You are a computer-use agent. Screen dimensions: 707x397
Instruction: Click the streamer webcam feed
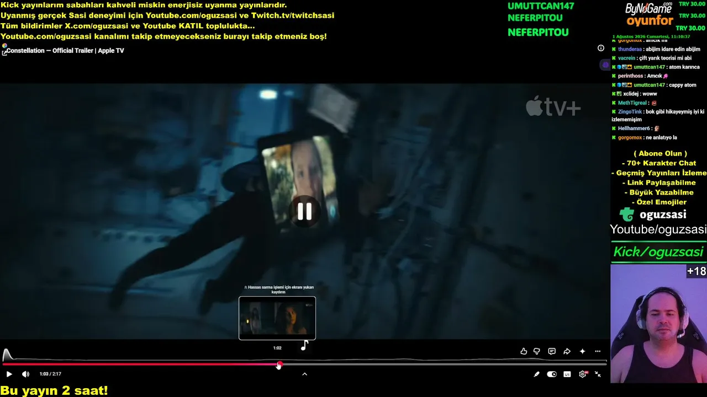[658, 324]
